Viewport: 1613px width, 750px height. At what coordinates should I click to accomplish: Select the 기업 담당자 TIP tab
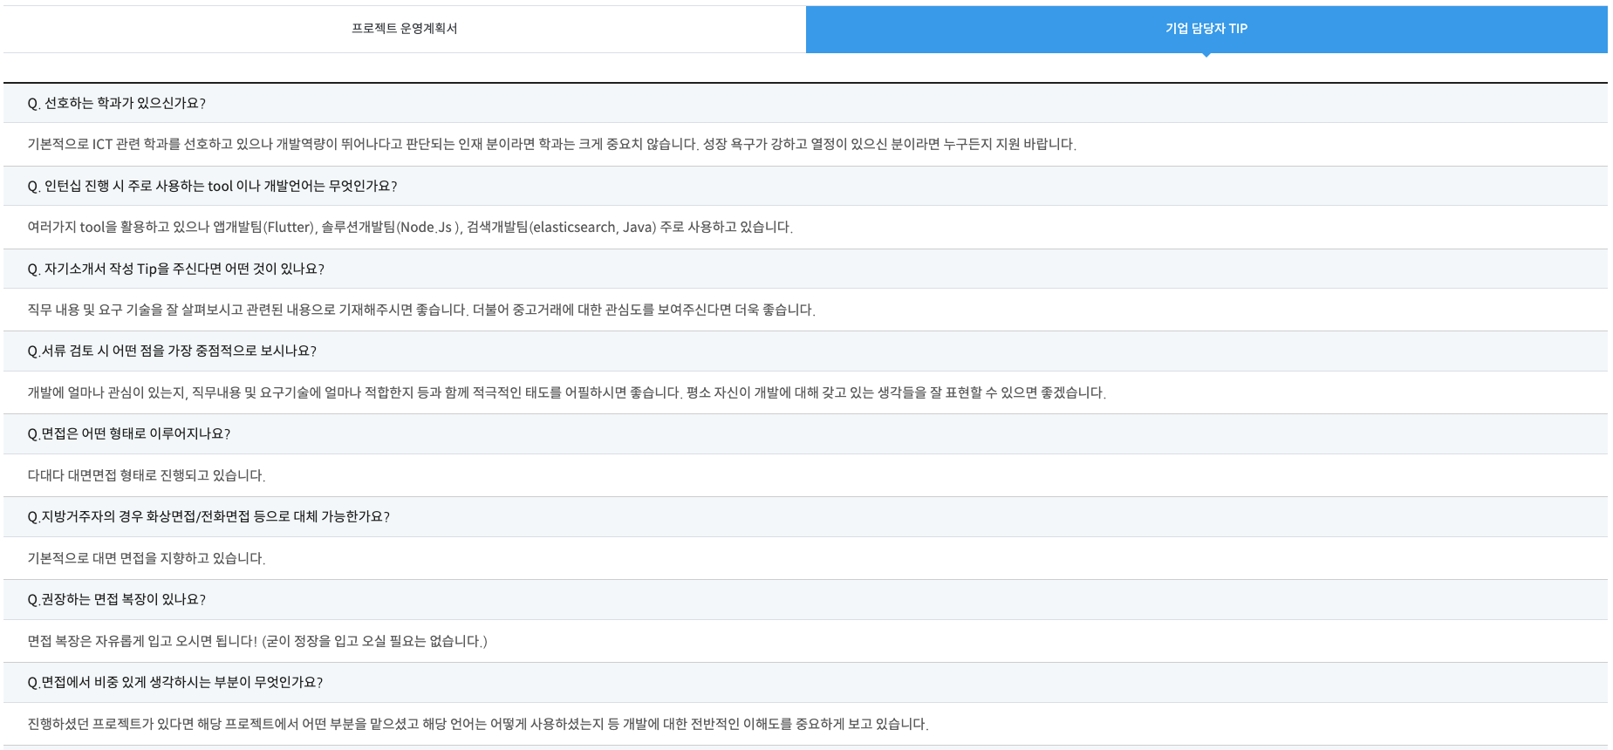[1206, 29]
